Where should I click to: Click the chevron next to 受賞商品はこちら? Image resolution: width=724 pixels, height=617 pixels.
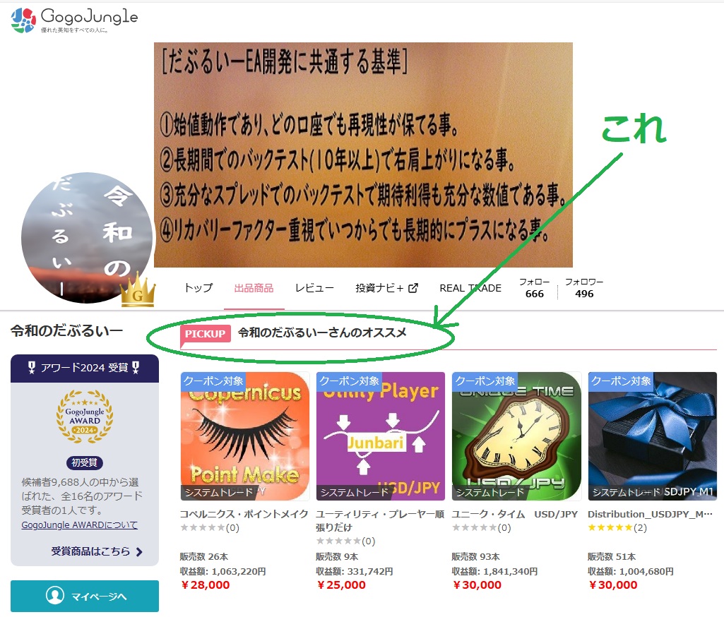139,551
